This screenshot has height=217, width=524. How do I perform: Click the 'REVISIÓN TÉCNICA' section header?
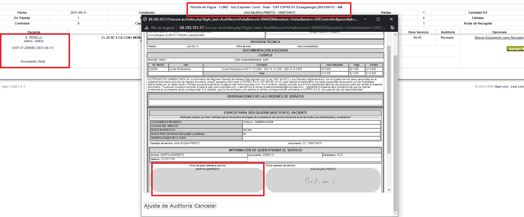pos(265,42)
